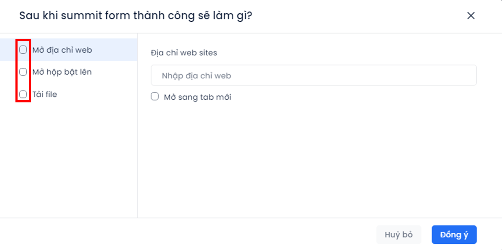Image resolution: width=502 pixels, height=250 pixels.
Task: Switch to the Mở hộp bật lên option label
Action: click(x=62, y=72)
